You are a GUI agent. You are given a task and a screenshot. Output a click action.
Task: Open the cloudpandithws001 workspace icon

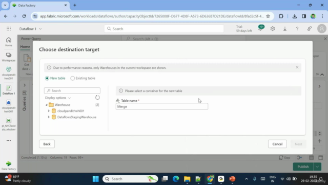(9, 73)
